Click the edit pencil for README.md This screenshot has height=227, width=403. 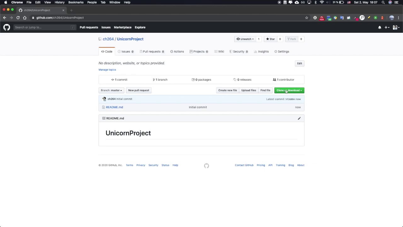(x=299, y=118)
